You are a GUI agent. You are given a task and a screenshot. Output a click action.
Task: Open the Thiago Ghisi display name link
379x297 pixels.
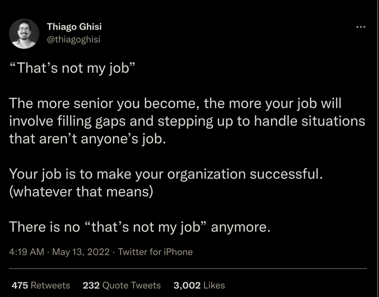[74, 27]
